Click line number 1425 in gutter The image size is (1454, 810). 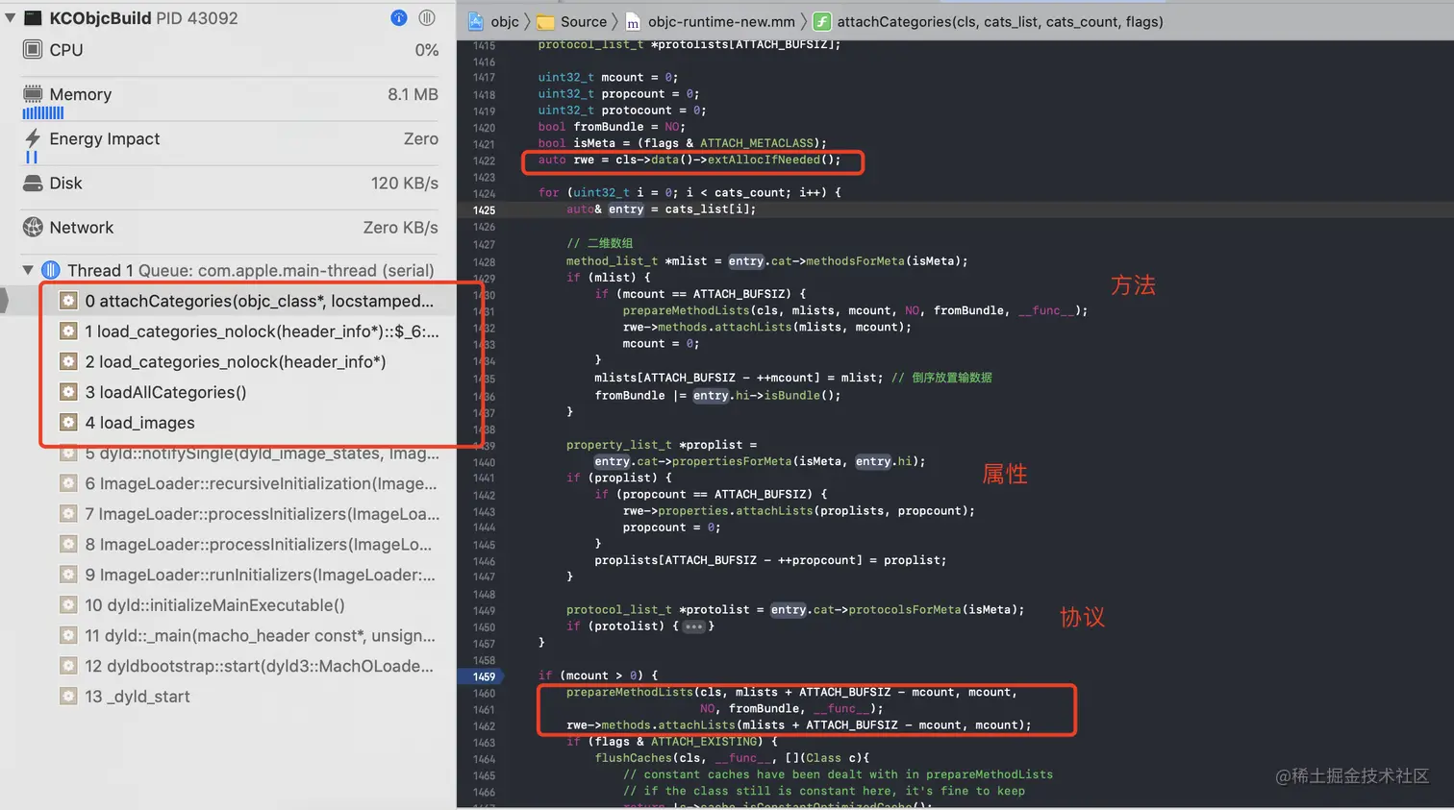coord(484,209)
